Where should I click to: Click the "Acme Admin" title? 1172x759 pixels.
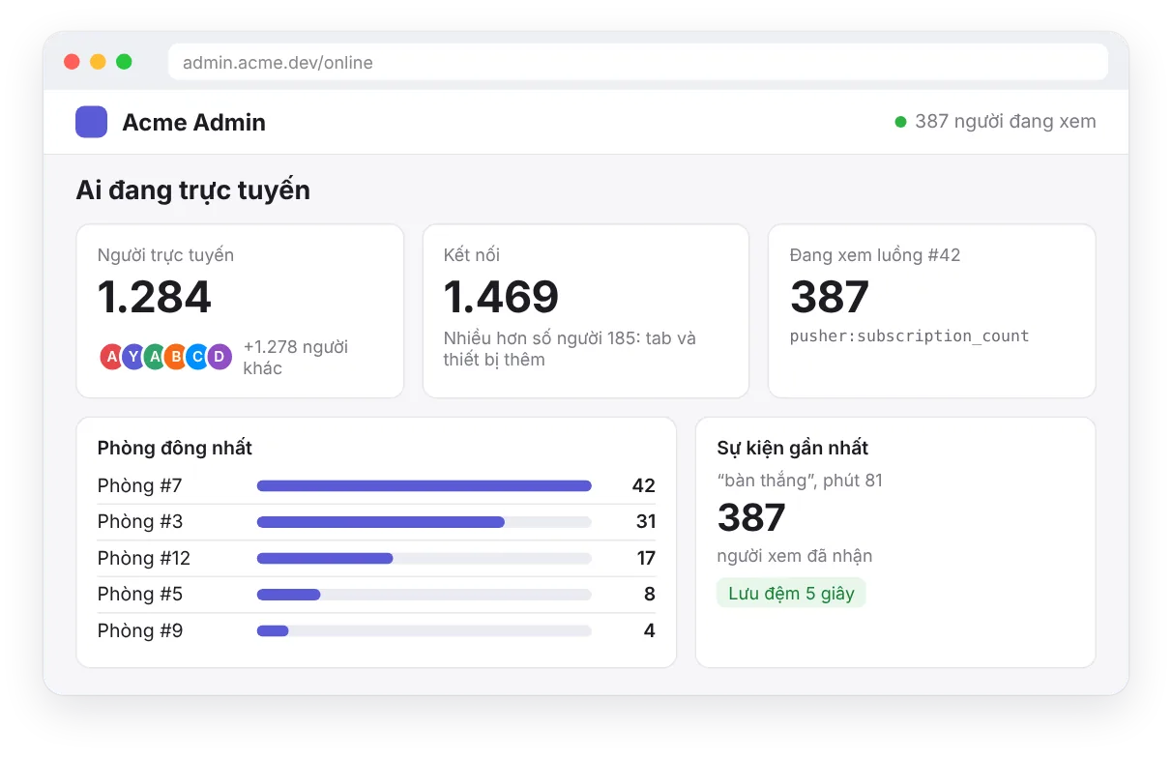click(x=193, y=122)
